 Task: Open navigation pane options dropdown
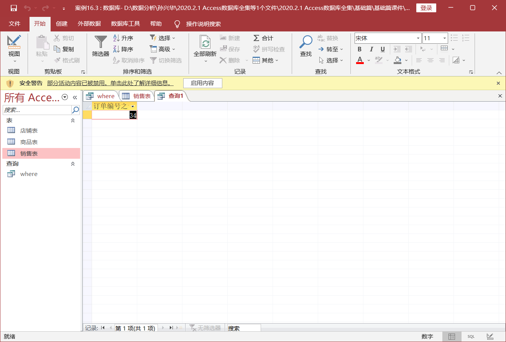(65, 97)
